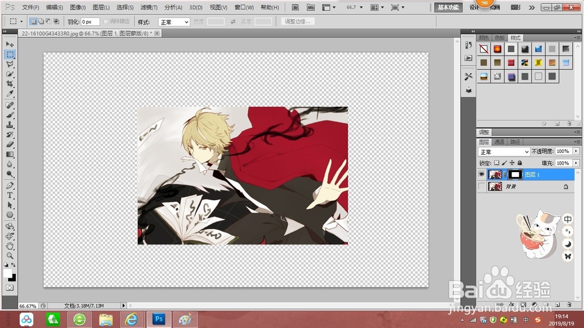The height and width of the screenshot is (328, 584).
Task: Switch to the 摄影 workspace
Action: pyautogui.click(x=516, y=8)
